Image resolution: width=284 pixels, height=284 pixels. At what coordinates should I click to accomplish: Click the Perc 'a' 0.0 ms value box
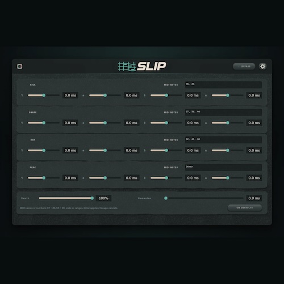click(x=254, y=178)
